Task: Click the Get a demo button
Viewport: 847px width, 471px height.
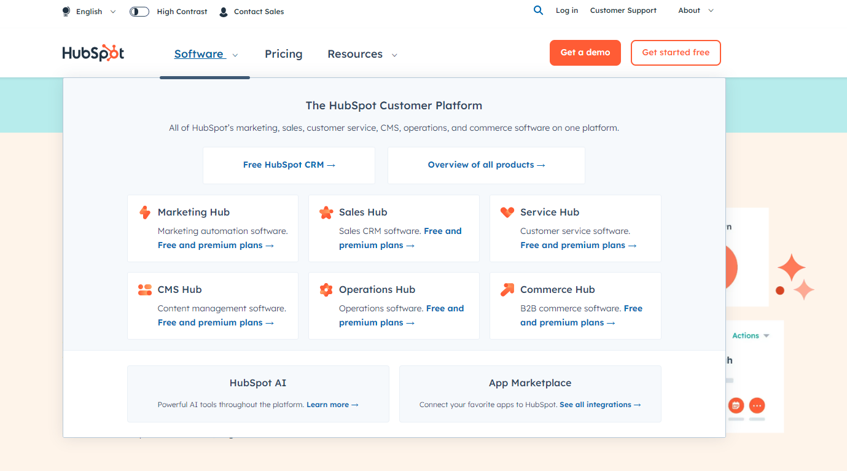Action: click(585, 53)
